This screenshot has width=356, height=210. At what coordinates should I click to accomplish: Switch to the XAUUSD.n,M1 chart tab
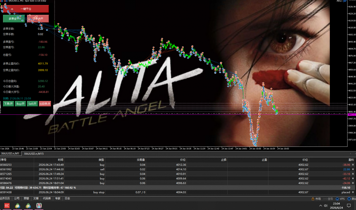tap(10, 154)
